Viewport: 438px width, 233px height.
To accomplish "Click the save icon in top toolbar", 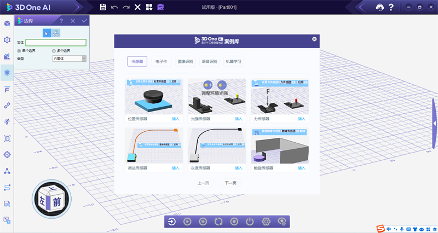I will point(102,7).
